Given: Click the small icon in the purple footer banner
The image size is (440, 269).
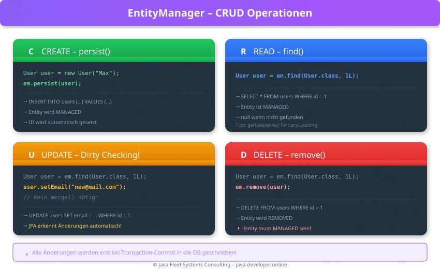Looking at the screenshot, I should [26, 253].
